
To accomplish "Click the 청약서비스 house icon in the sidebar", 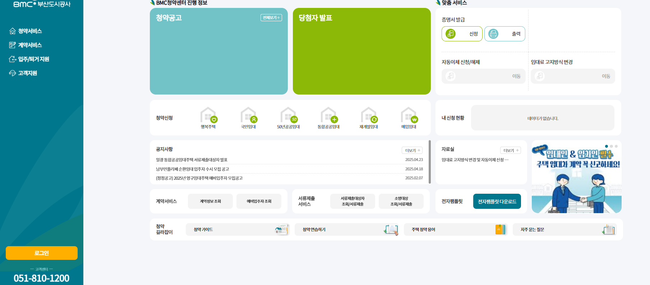I will click(13, 31).
